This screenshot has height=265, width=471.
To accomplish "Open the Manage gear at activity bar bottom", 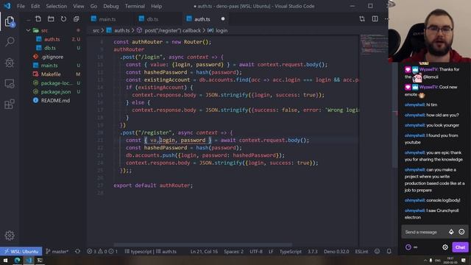I will click(10, 236).
